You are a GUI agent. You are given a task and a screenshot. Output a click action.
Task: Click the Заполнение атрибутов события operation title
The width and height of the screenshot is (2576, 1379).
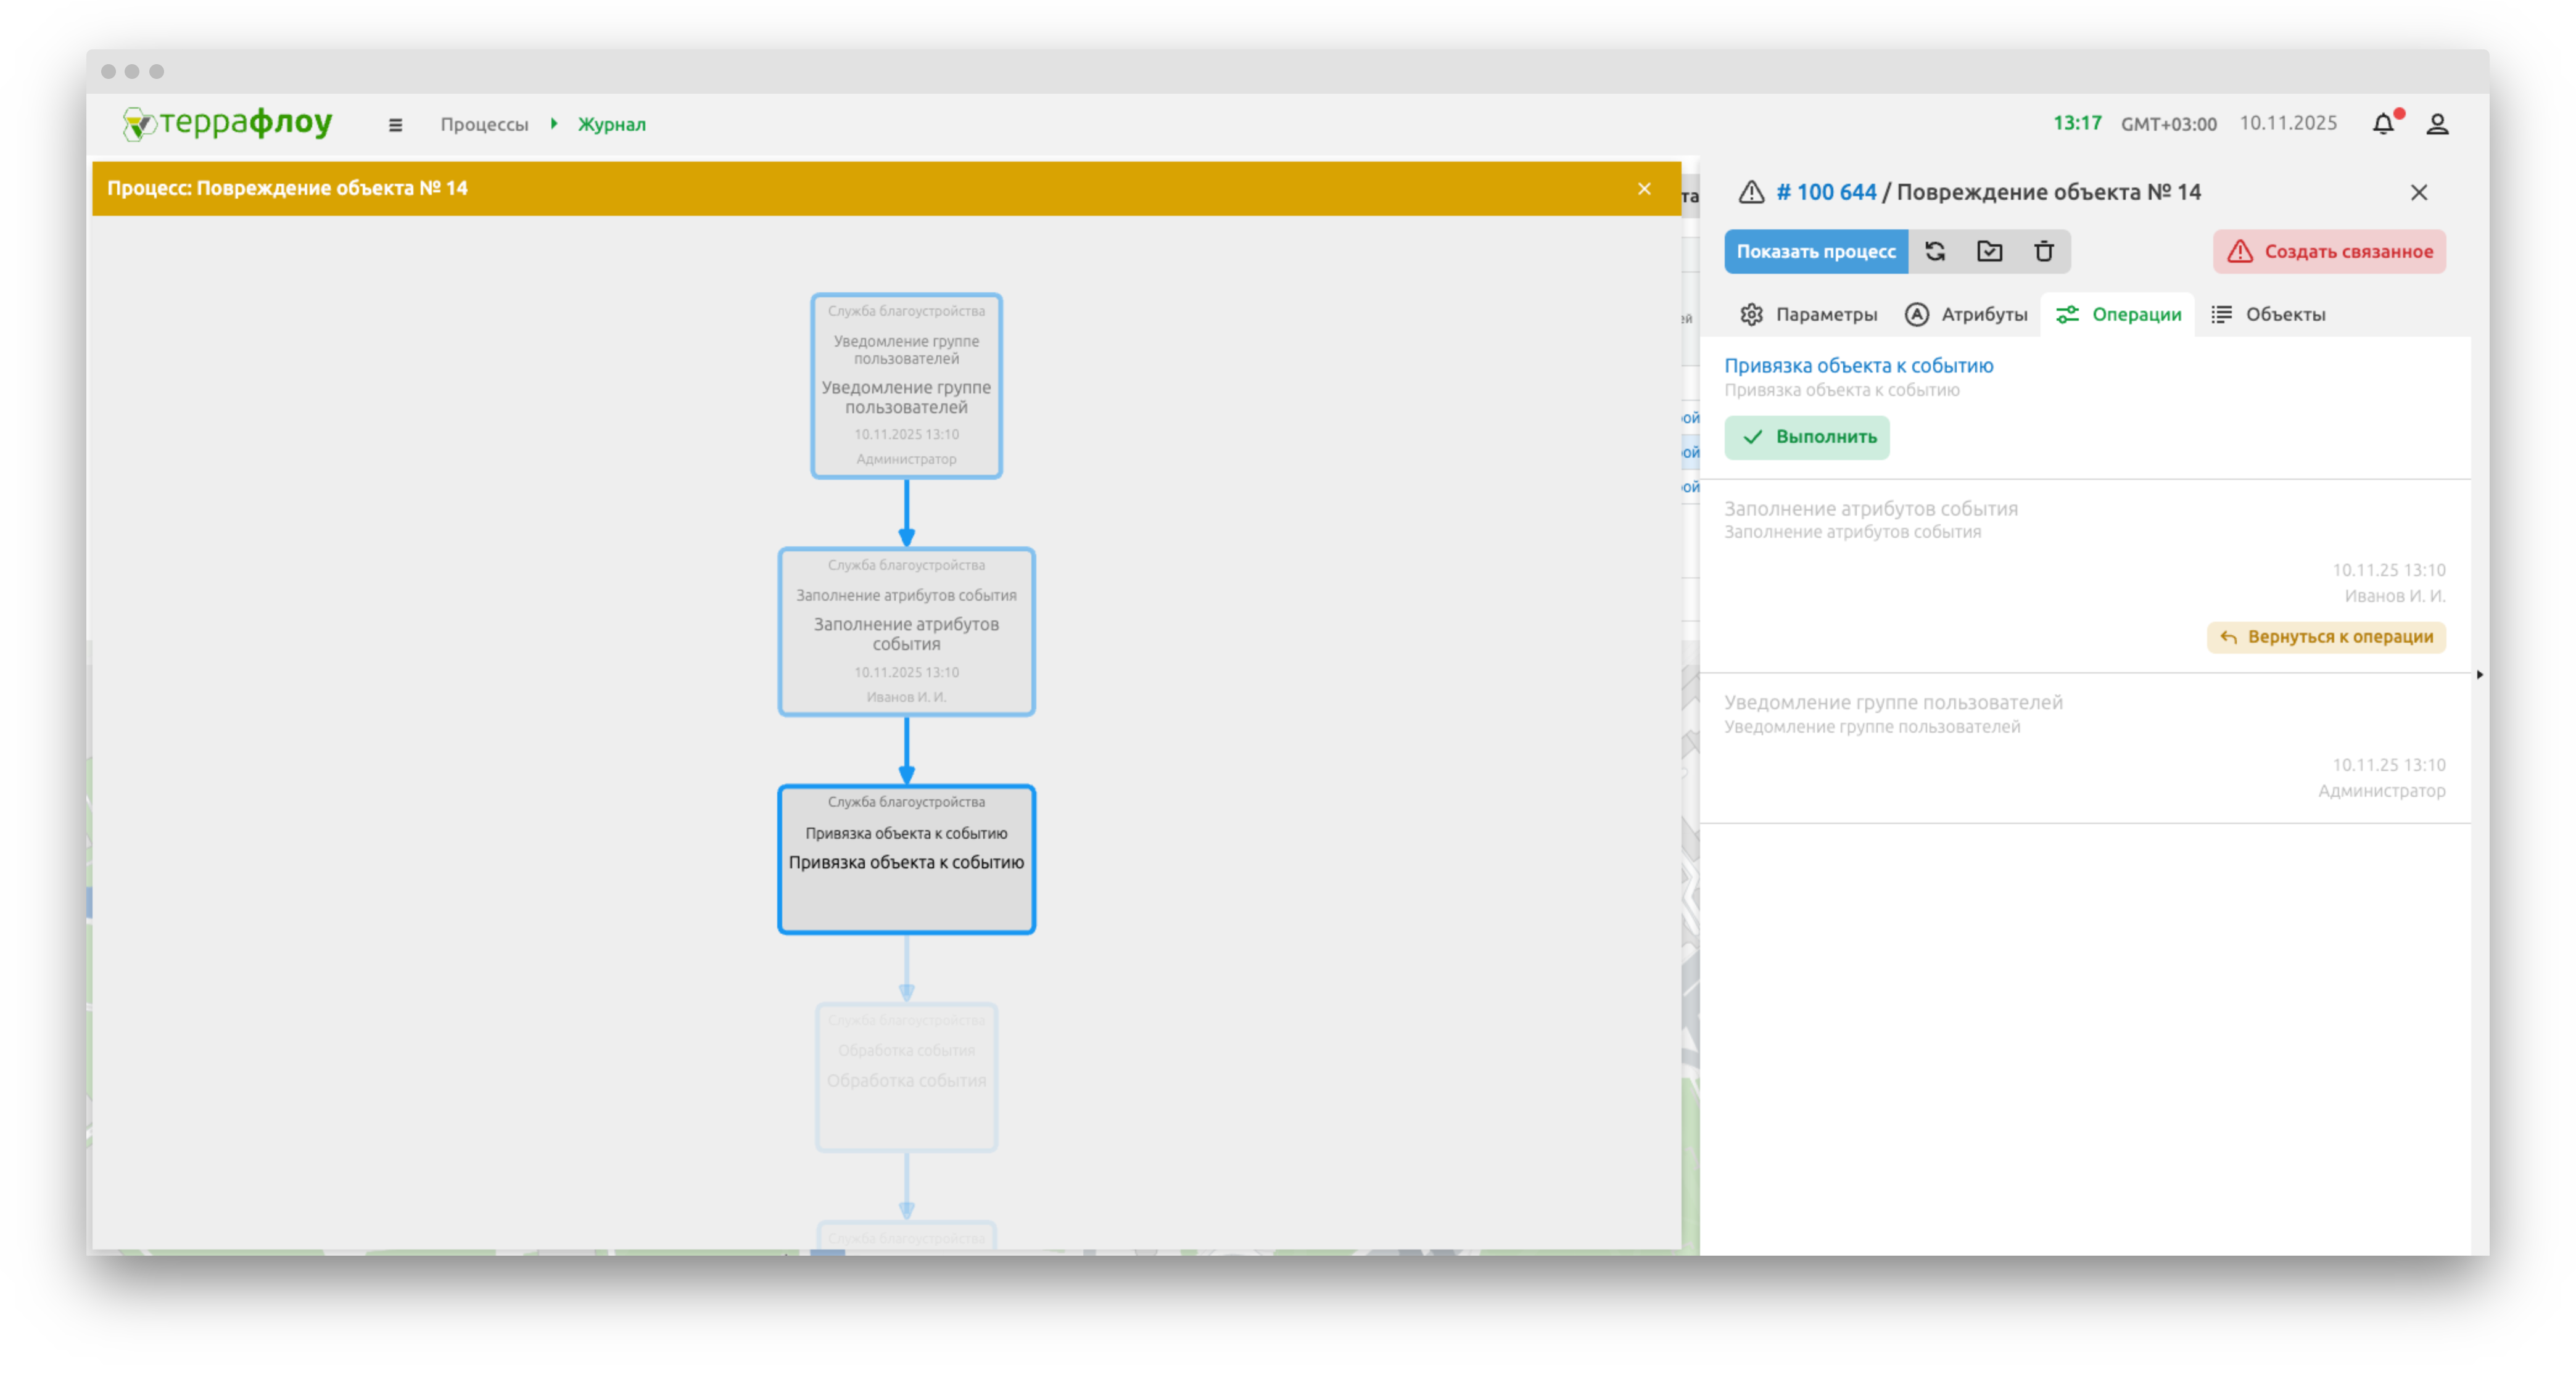click(1870, 509)
